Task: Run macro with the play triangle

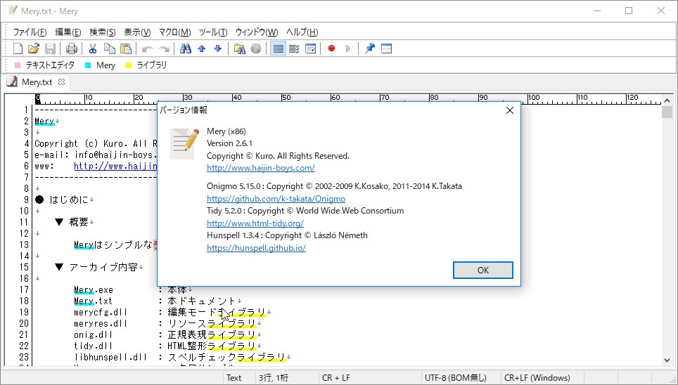Action: coord(348,48)
